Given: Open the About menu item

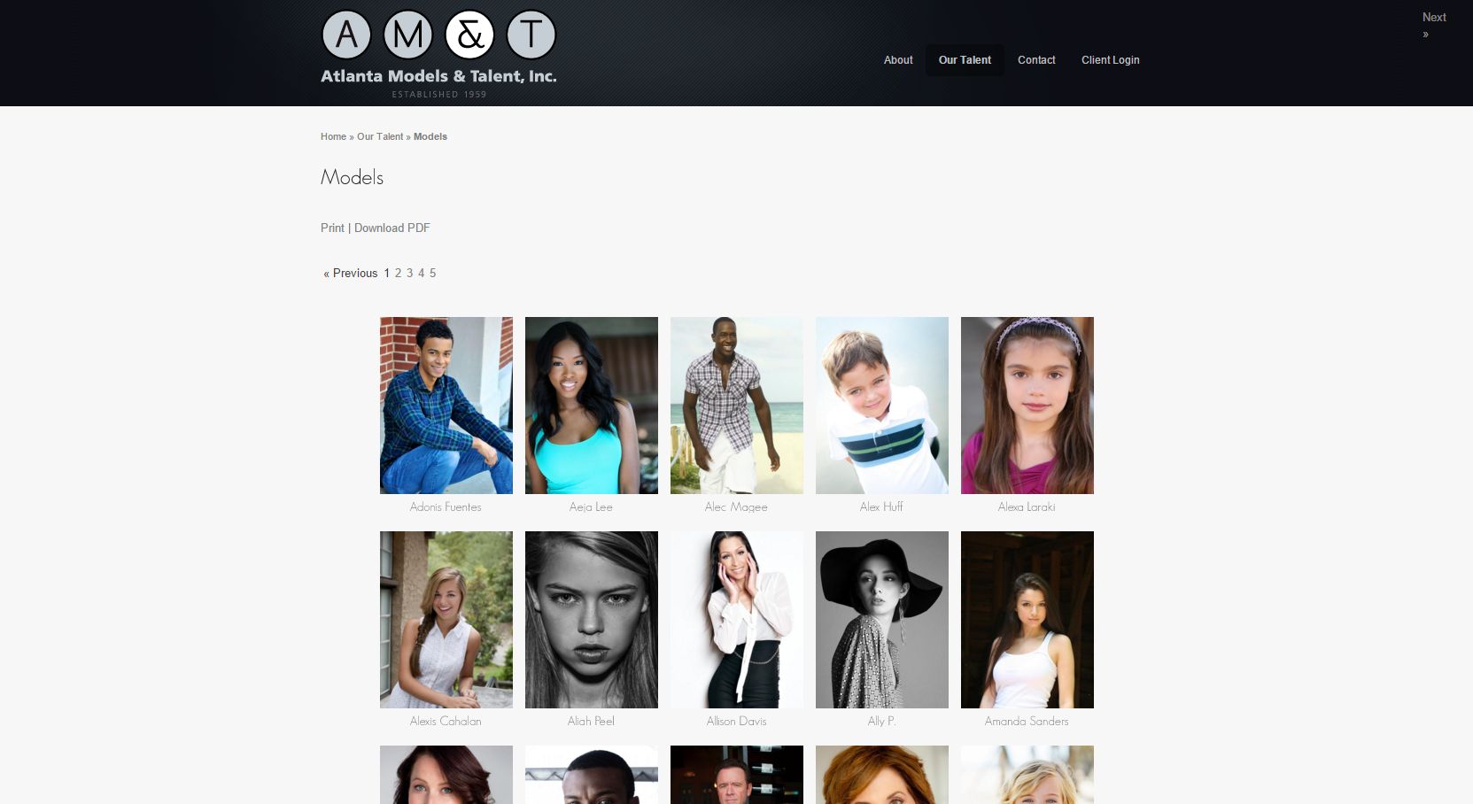Looking at the screenshot, I should click(898, 60).
